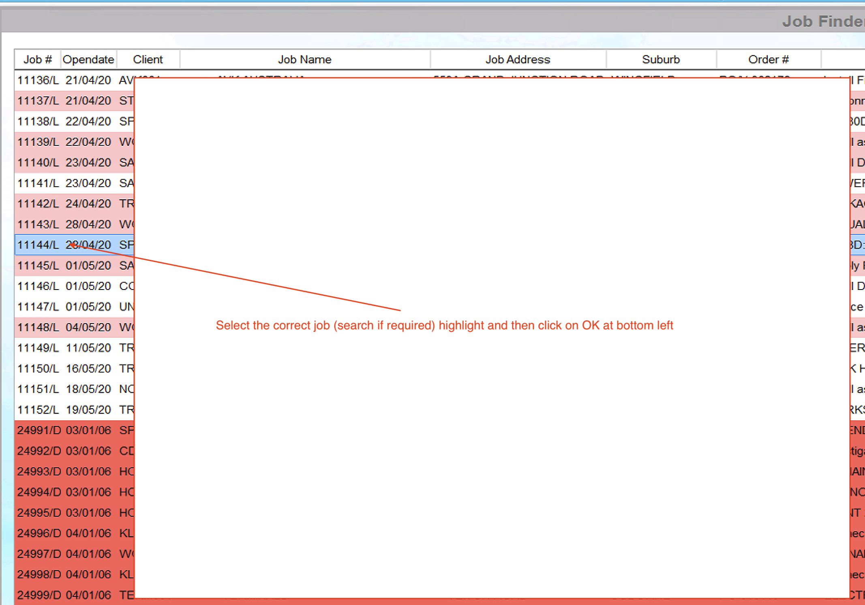Click the Client column header
This screenshot has width=865, height=605.
point(148,60)
